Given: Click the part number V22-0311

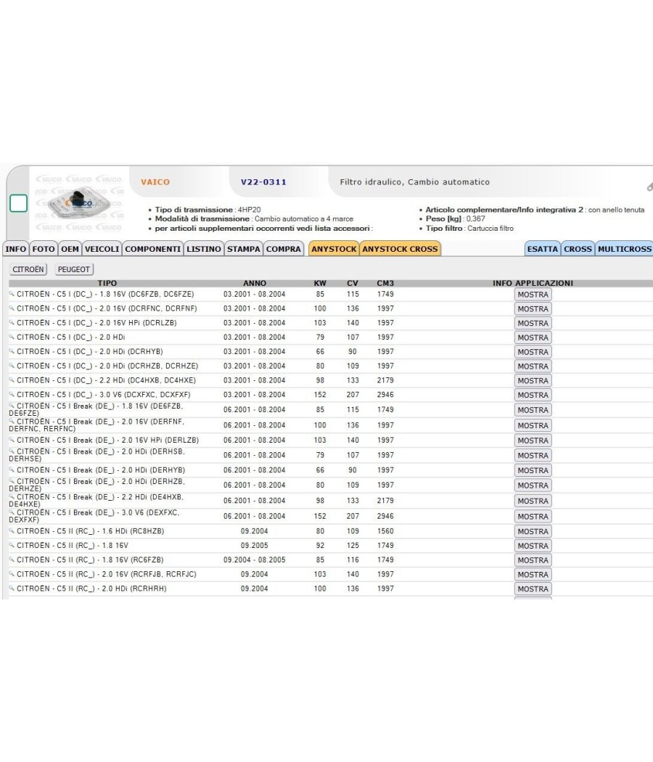Looking at the screenshot, I should [263, 182].
